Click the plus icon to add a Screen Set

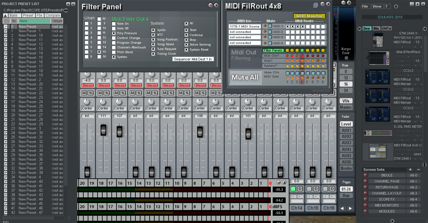tap(410, 170)
